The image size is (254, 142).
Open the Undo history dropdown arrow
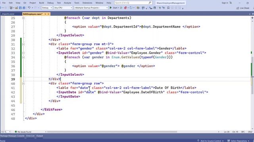coord(32,8)
